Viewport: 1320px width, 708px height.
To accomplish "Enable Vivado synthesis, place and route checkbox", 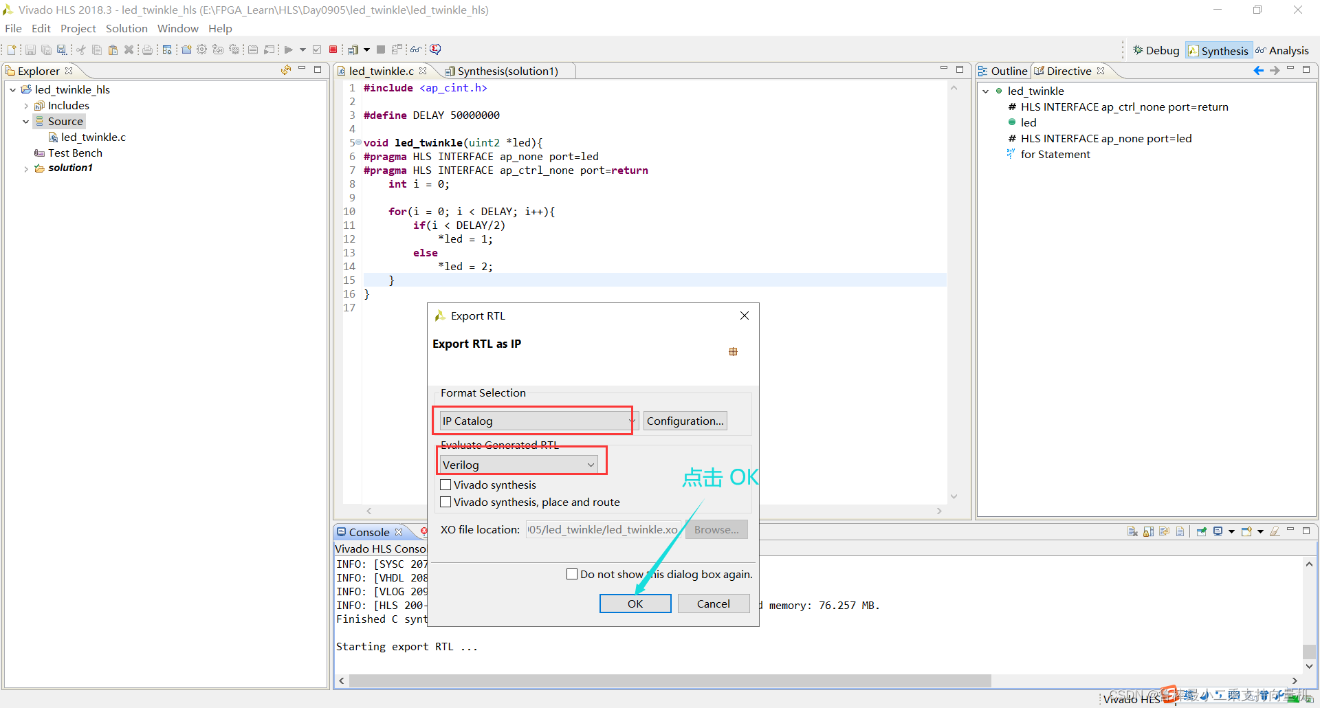I will coord(445,502).
